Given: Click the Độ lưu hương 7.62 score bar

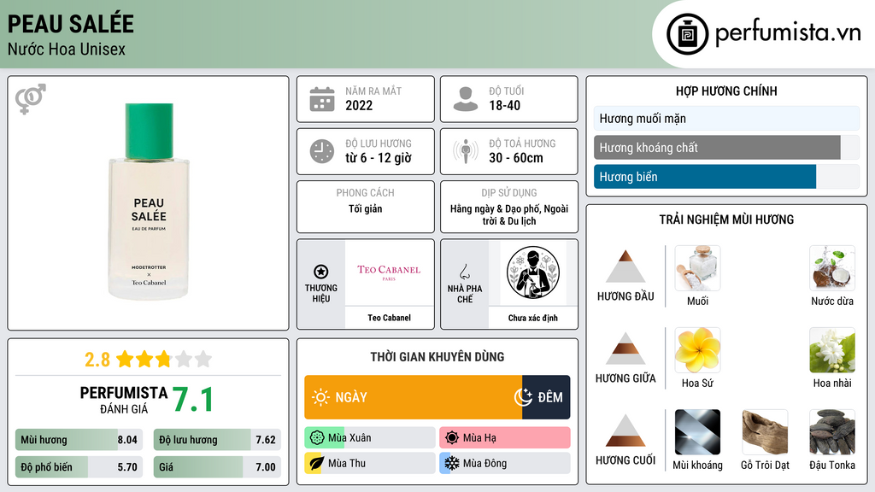Looking at the screenshot, I should (x=217, y=440).
